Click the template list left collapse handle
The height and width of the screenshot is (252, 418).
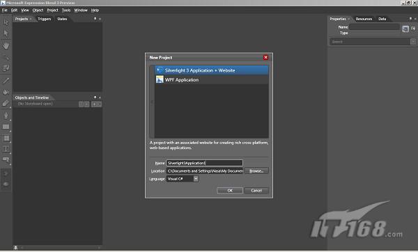(x=152, y=102)
